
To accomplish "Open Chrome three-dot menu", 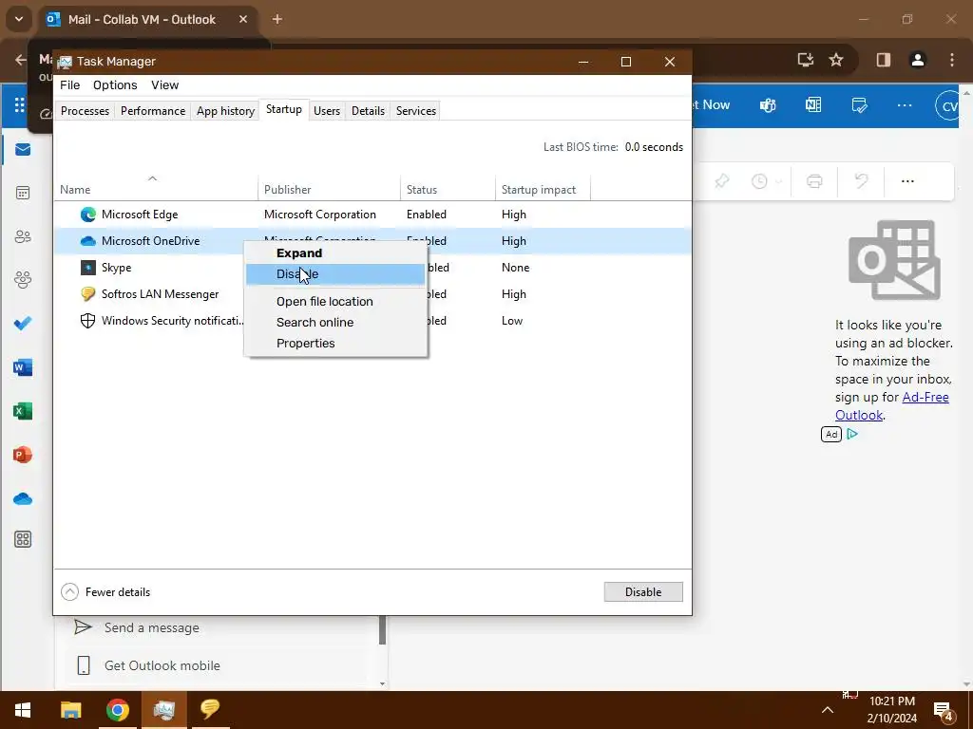I will click(x=952, y=60).
